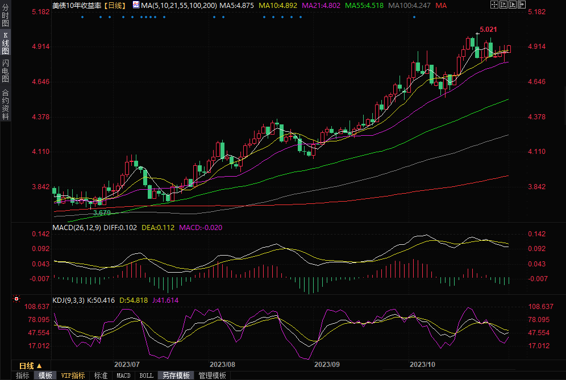This screenshot has height=380, width=566.
Task: Switch to the BOLL template
Action: coord(146,375)
